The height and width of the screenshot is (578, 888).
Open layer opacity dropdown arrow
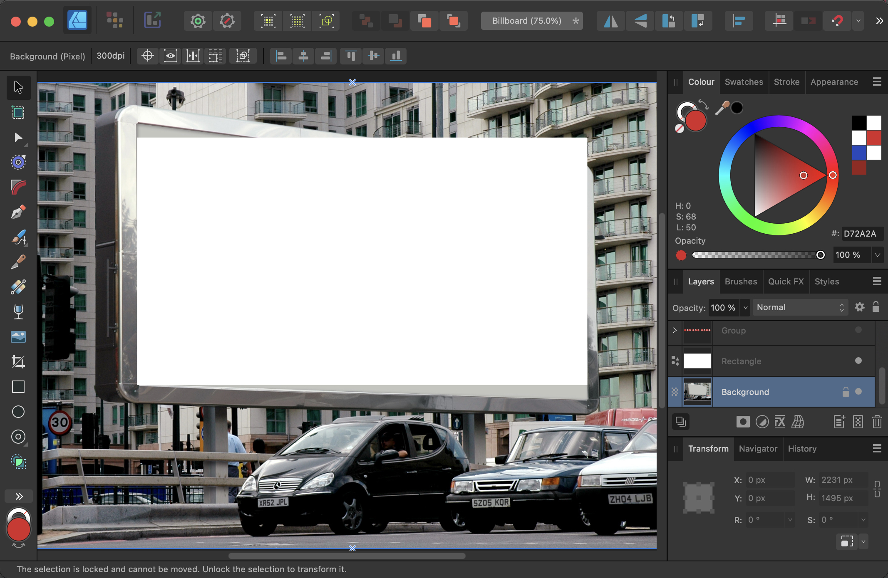pos(745,308)
